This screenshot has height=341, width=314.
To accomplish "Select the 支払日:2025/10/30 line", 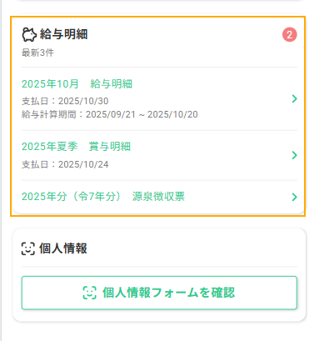I will coord(65,101).
